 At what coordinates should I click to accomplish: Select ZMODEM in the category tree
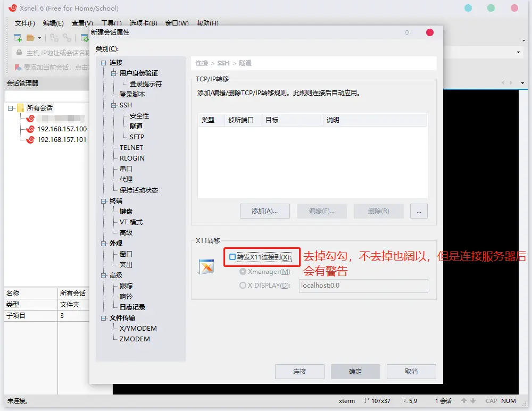tap(135, 339)
